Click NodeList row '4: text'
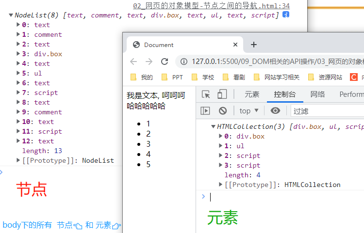The image size is (364, 233). pos(36,63)
